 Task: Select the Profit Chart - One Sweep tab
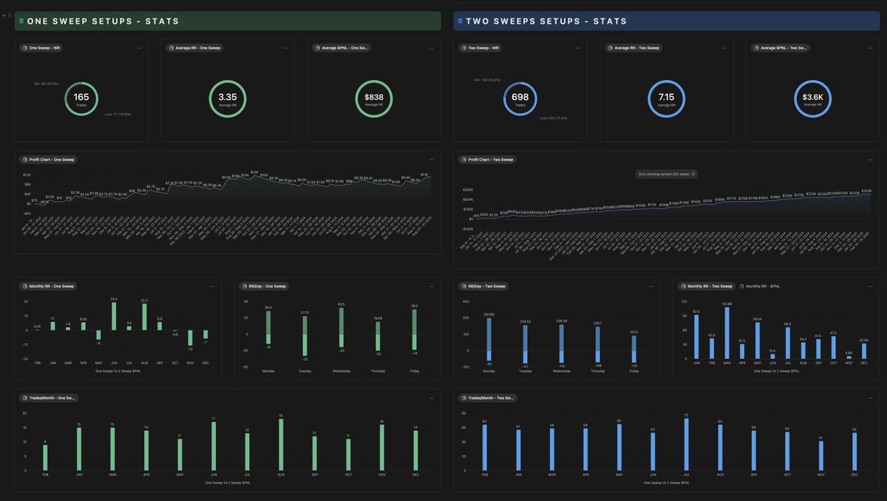[49, 160]
